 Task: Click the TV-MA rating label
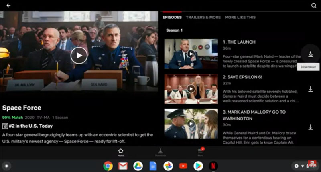[43, 118]
